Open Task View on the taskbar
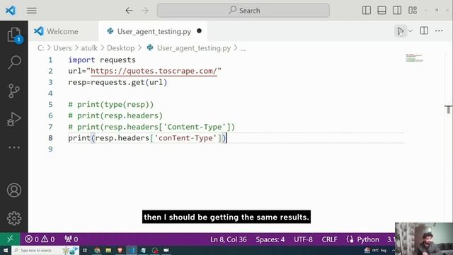 click(85, 250)
